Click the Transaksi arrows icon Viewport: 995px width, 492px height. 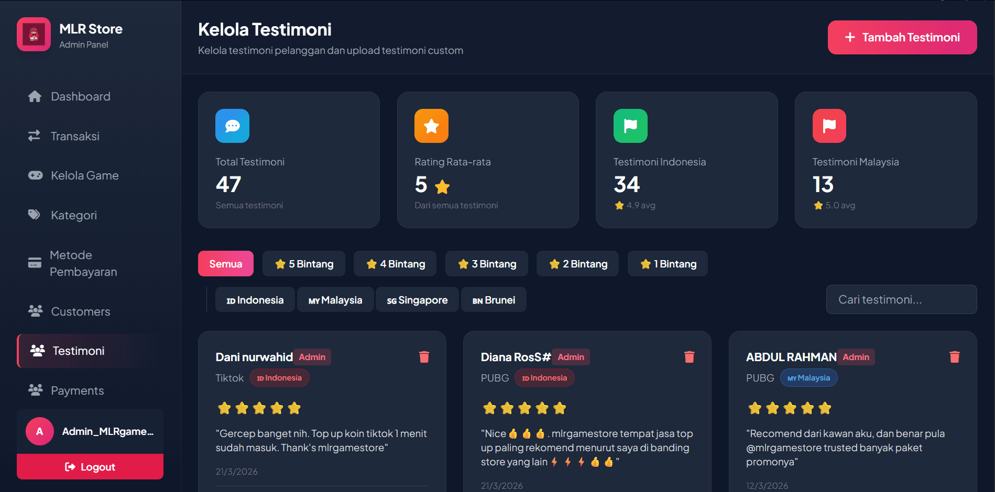pos(34,136)
